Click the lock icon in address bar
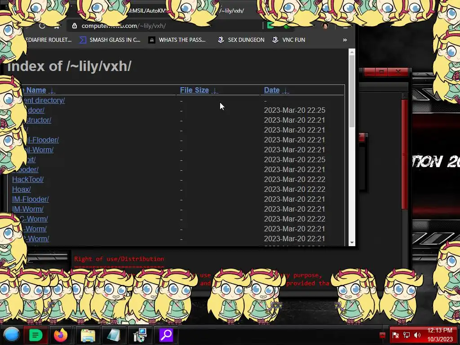The height and width of the screenshot is (345, 460). (x=75, y=26)
